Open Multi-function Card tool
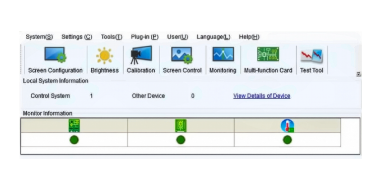 (268, 59)
